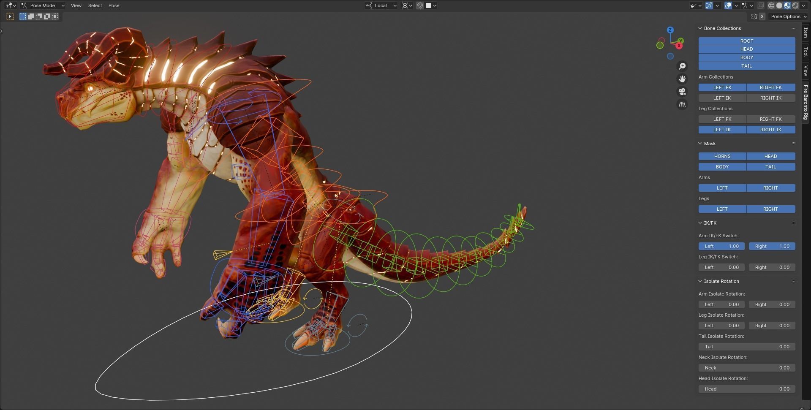Open the viewport shading options dropdown
811x410 pixels.
[x=804, y=5]
